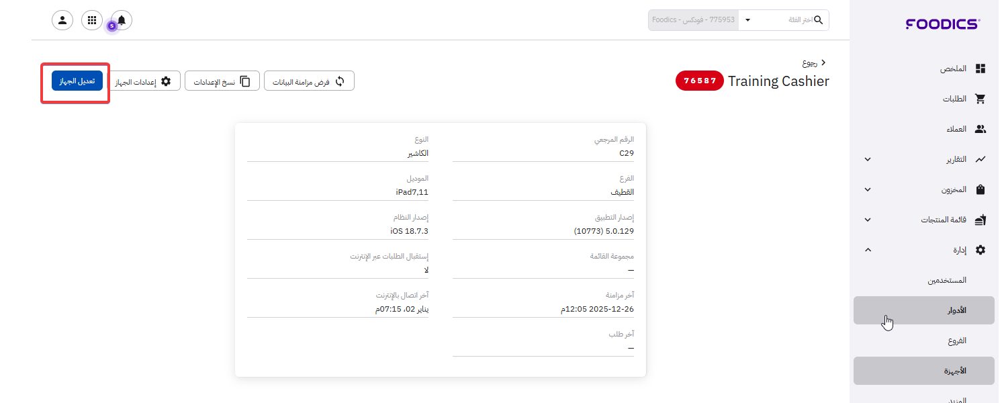Image resolution: width=1002 pixels, height=403 pixels.
Task: Click the search magnifier icon
Action: (818, 20)
